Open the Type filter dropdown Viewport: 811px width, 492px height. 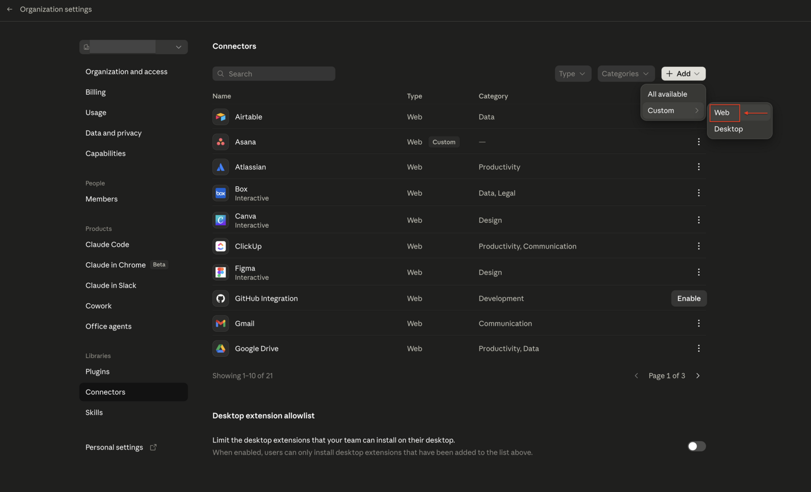pos(573,74)
